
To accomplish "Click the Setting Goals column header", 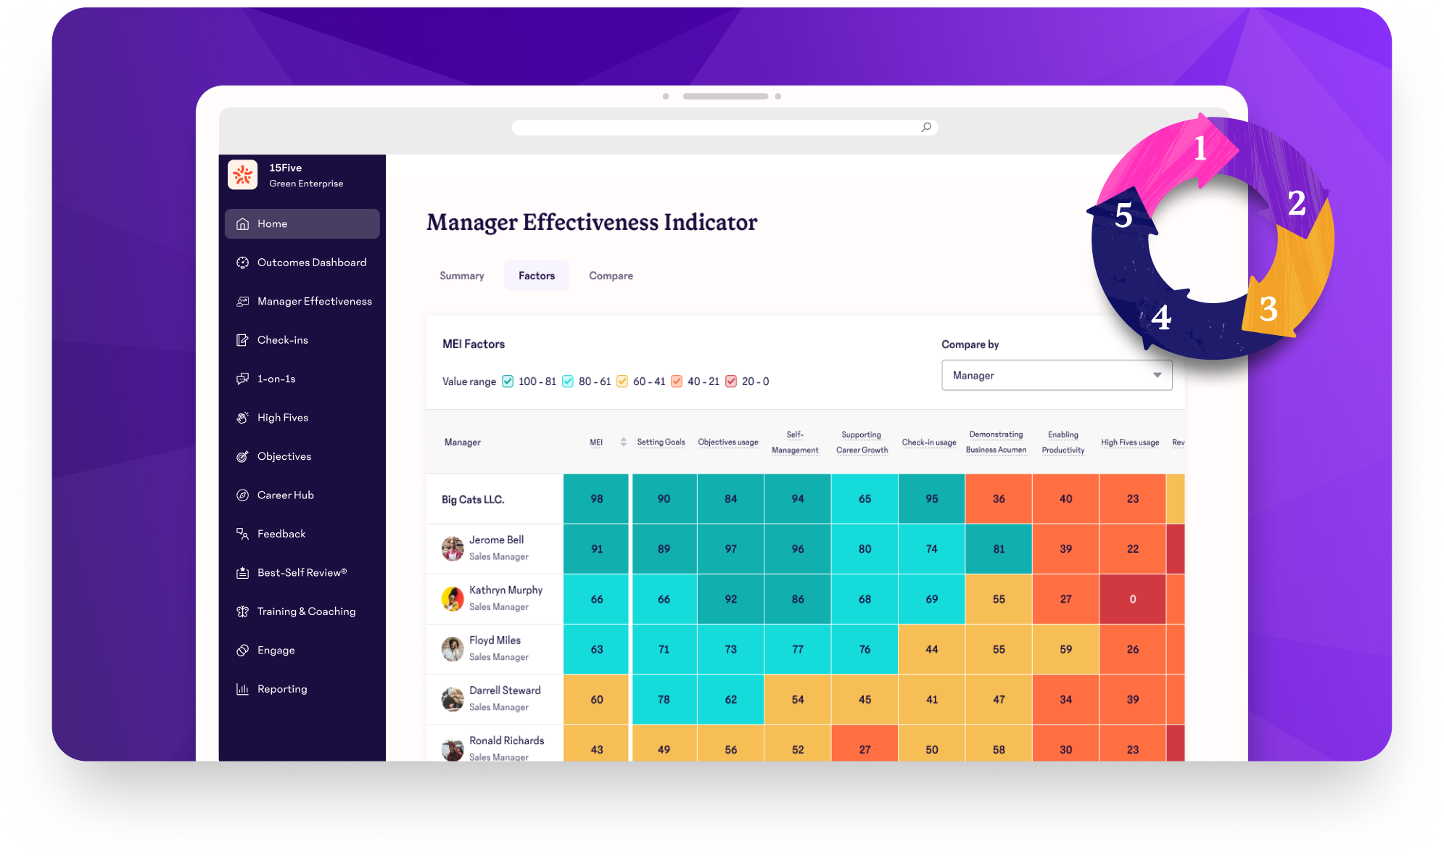I will point(661,442).
